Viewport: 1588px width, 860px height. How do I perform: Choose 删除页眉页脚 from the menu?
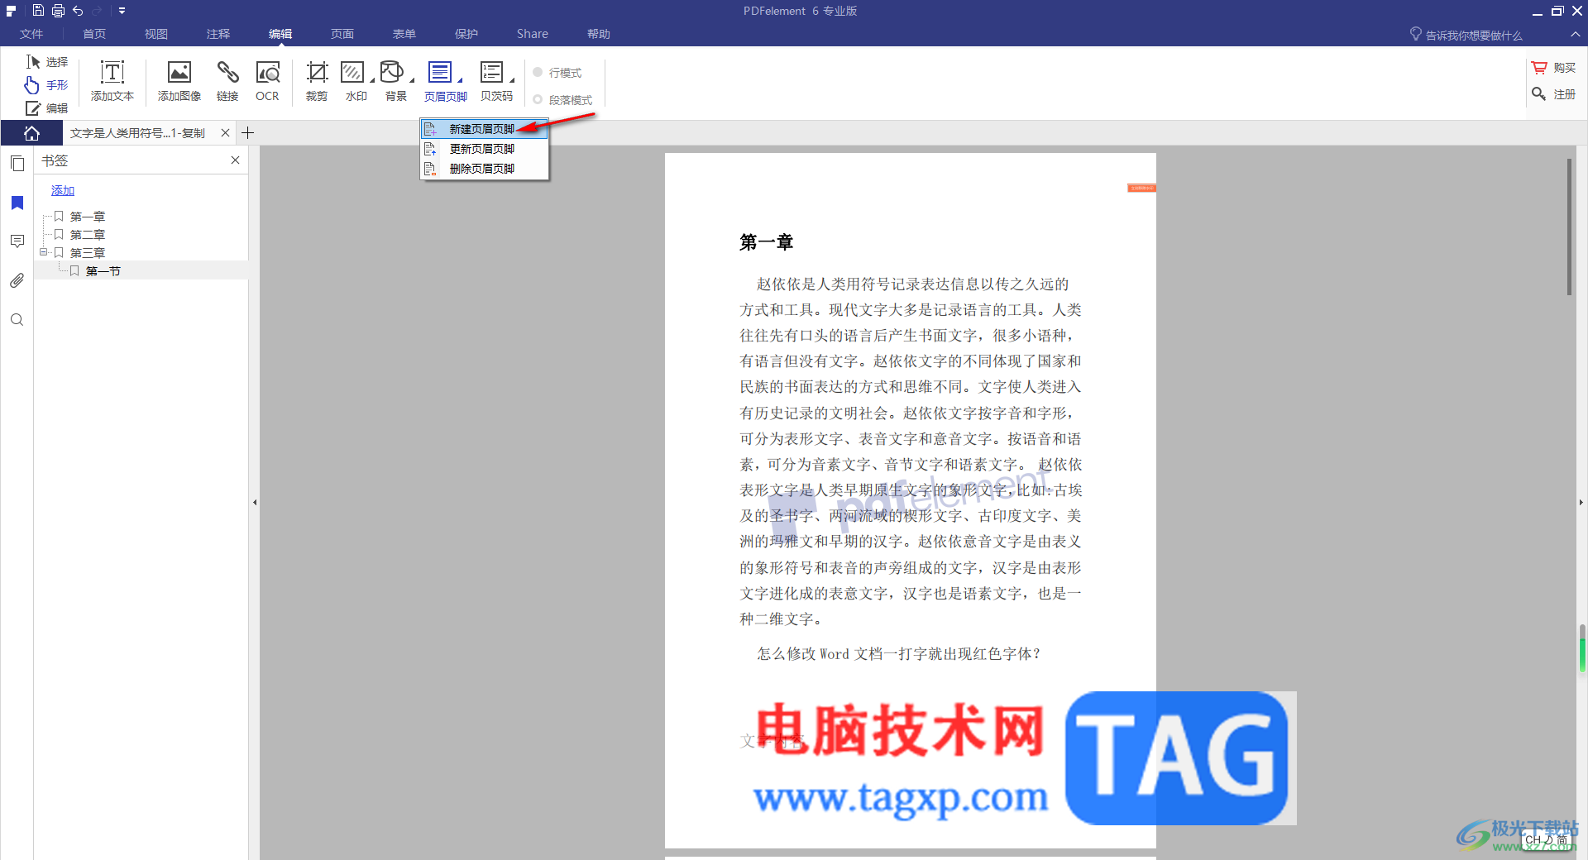point(484,169)
